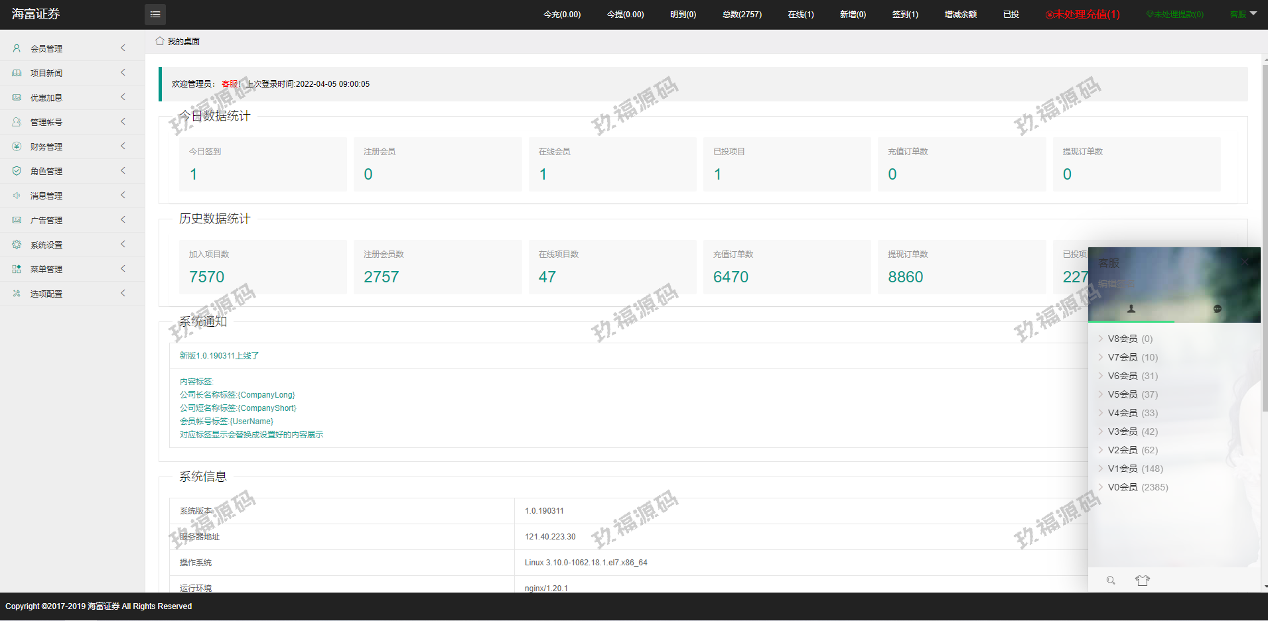This screenshot has width=1268, height=621.
Task: Open 客服 account dropdown in top bar
Action: 1243,15
